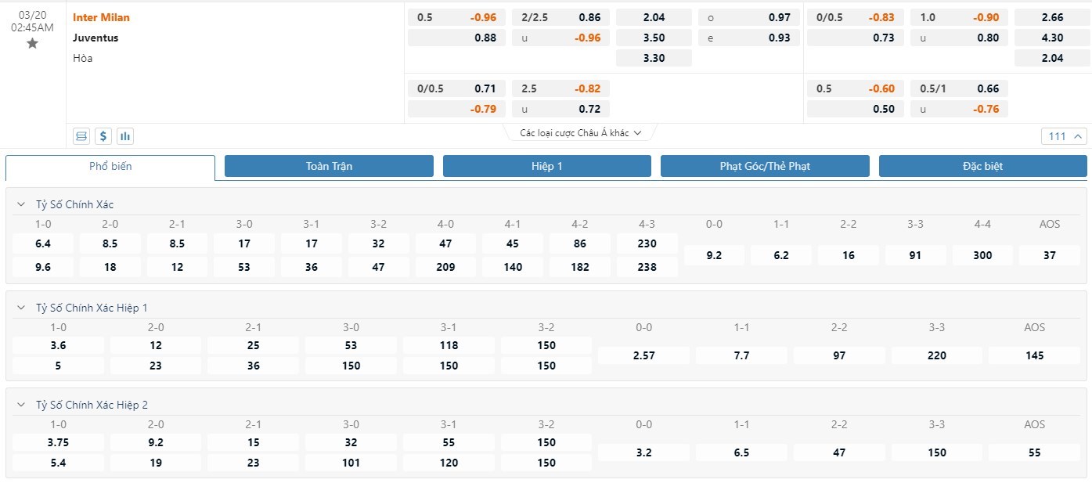Select the 0/0.5 handicap odds 0.71
Screen dimensions: 1092x483
(457, 88)
